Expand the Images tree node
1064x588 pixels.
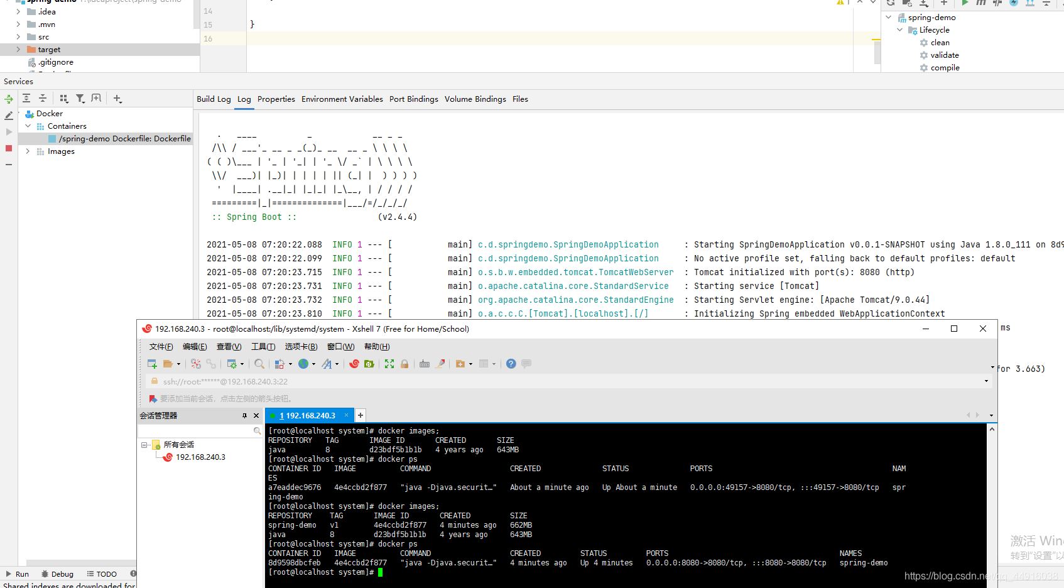[x=28, y=151]
